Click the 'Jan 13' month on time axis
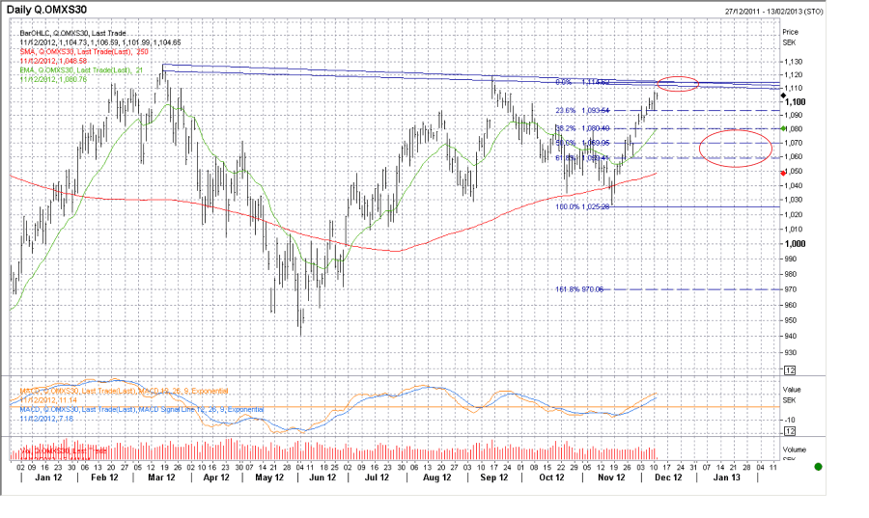Viewport: 869px width, 518px height. 726,477
